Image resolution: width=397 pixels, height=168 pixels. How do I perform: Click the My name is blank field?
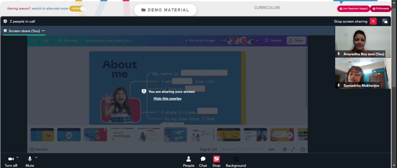tap(204, 73)
